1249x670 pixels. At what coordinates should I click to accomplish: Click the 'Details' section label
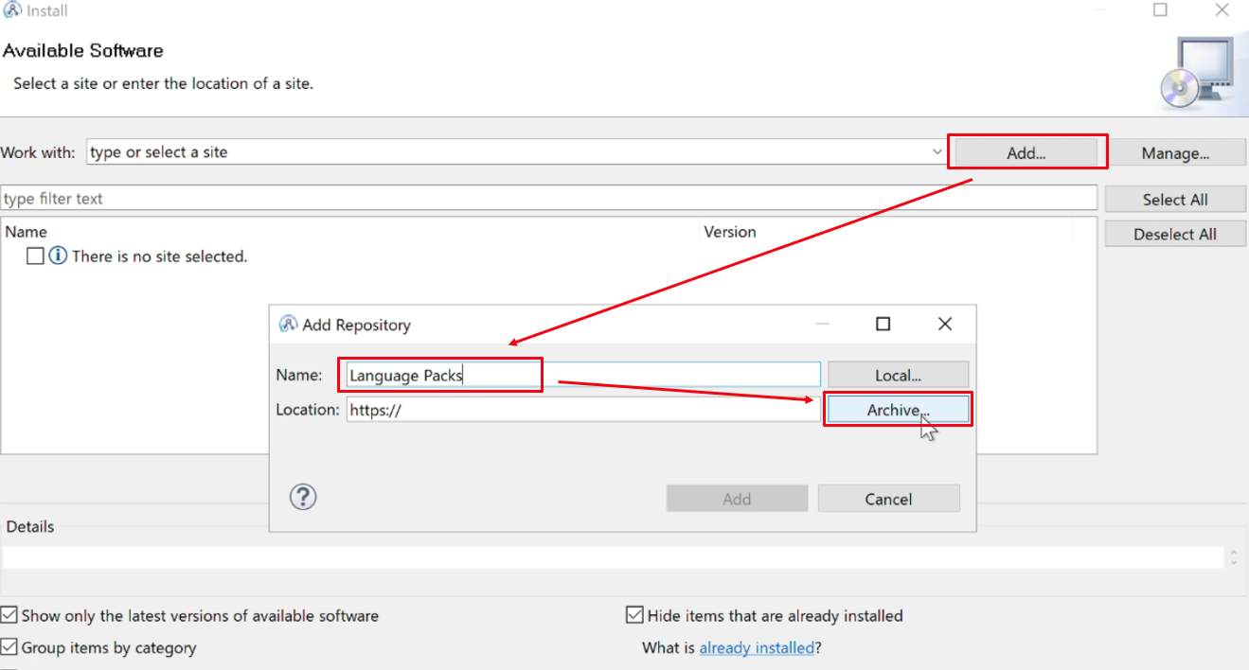coord(30,526)
